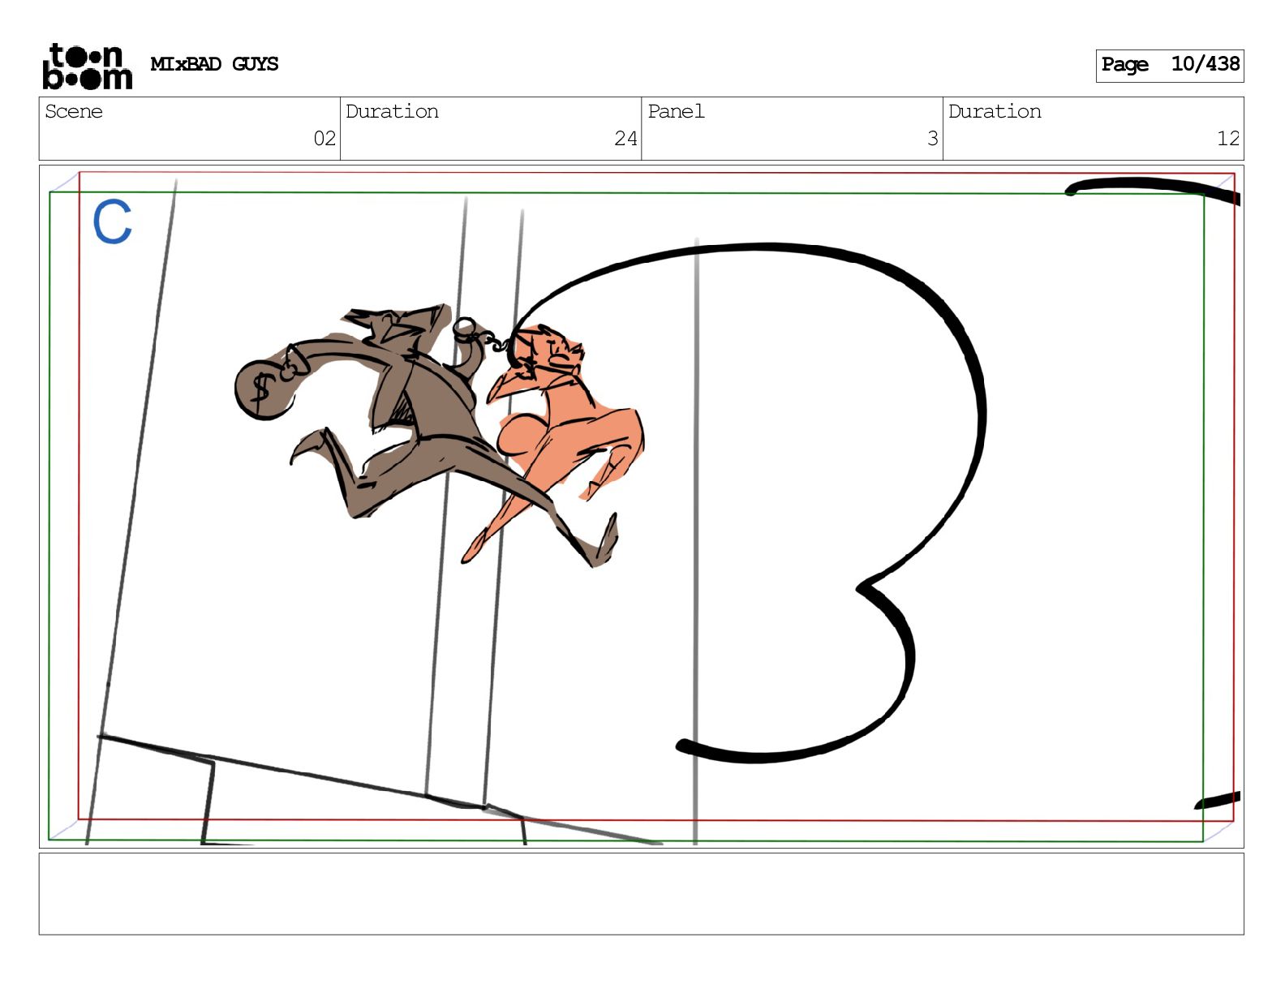Click the 'Panel' header label
The width and height of the screenshot is (1285, 993).
pos(676,111)
